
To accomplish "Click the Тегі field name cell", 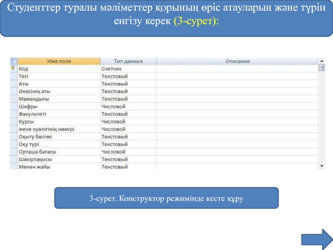I will coord(58,76).
